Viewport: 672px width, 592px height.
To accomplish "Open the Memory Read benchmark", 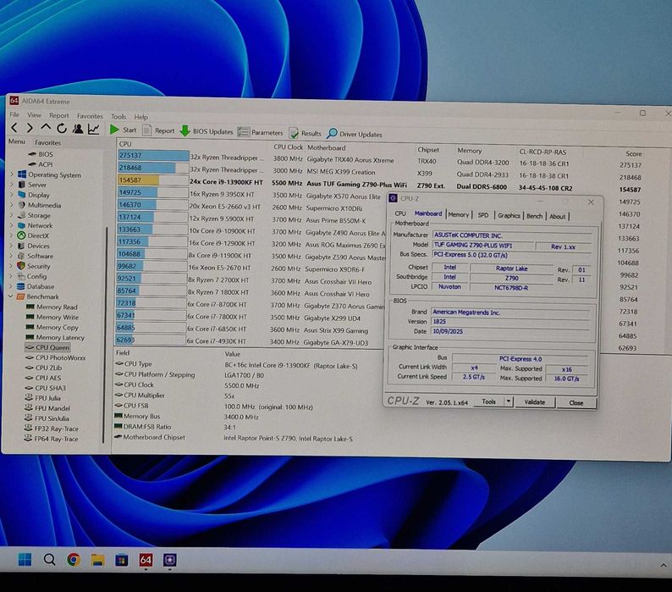I will coord(52,307).
